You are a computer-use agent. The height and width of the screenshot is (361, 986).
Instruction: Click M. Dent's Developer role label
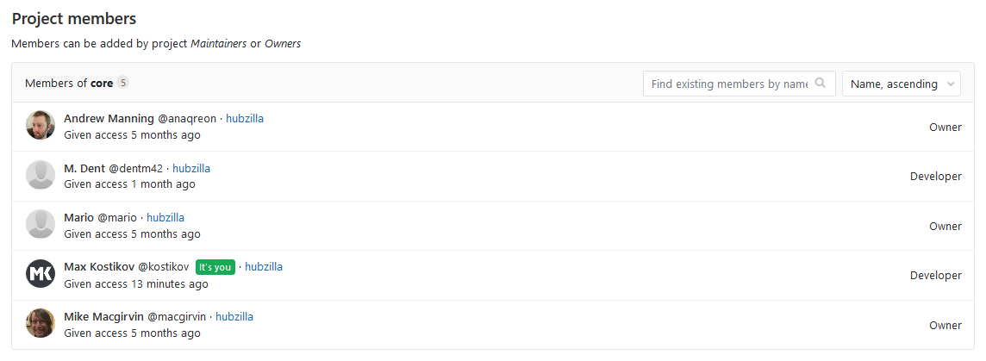coord(935,177)
